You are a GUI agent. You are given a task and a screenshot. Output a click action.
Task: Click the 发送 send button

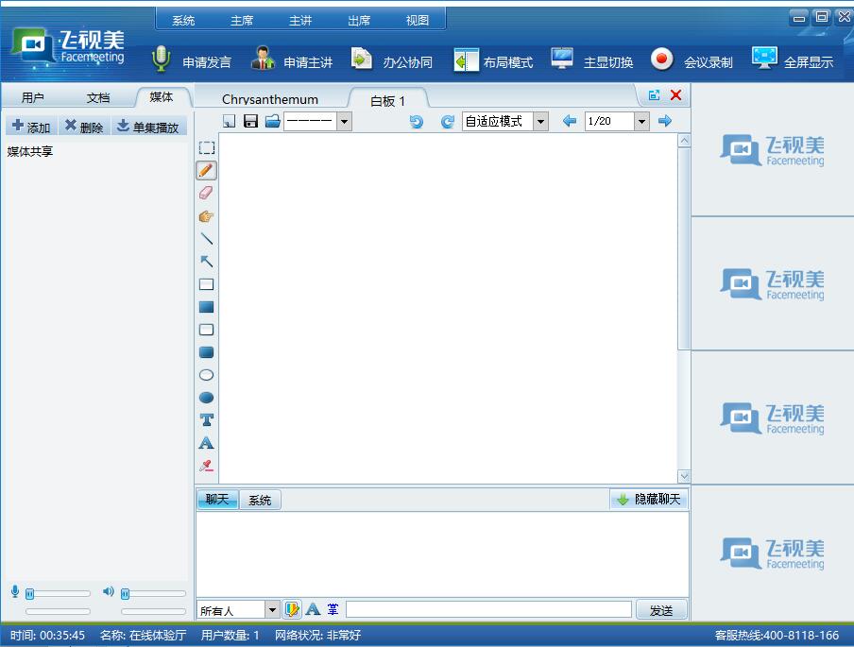[x=661, y=610]
